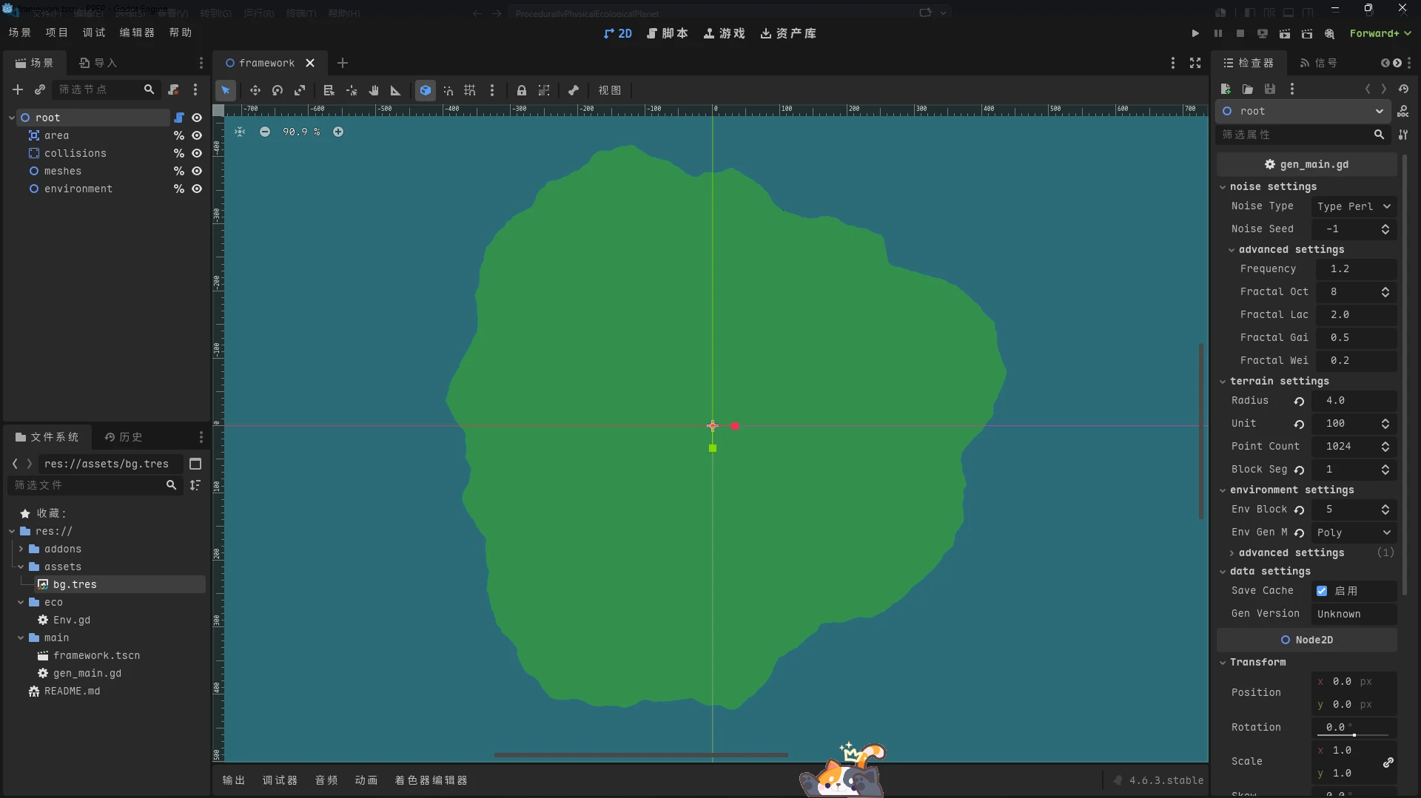Switch to the 脚本 (Script) workspace
The height and width of the screenshot is (798, 1421).
tap(667, 33)
